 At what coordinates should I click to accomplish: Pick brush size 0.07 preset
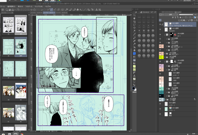pos(139,17)
